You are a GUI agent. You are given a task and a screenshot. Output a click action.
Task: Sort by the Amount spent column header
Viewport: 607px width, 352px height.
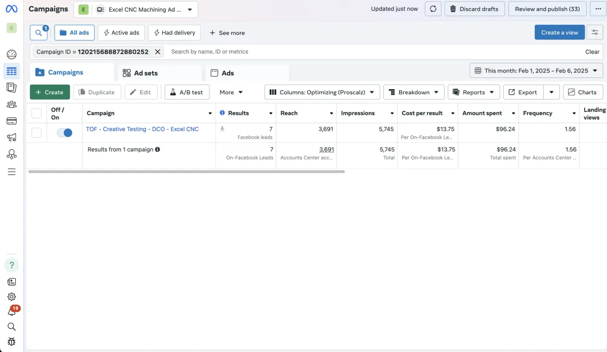482,113
